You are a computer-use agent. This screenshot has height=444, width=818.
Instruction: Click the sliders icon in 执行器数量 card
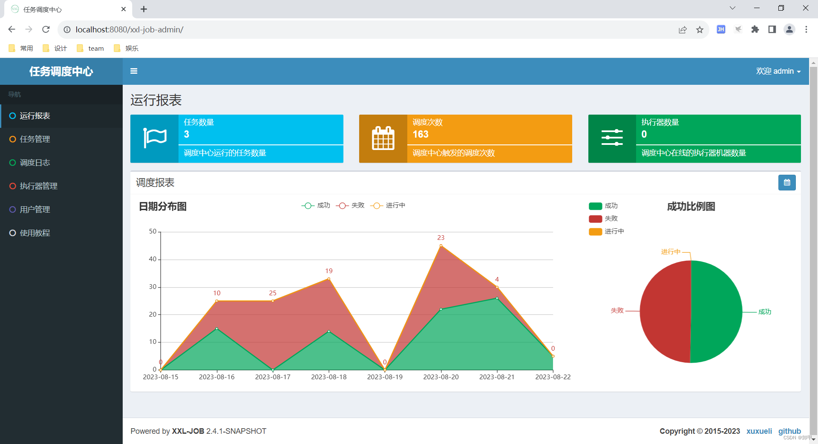(612, 138)
